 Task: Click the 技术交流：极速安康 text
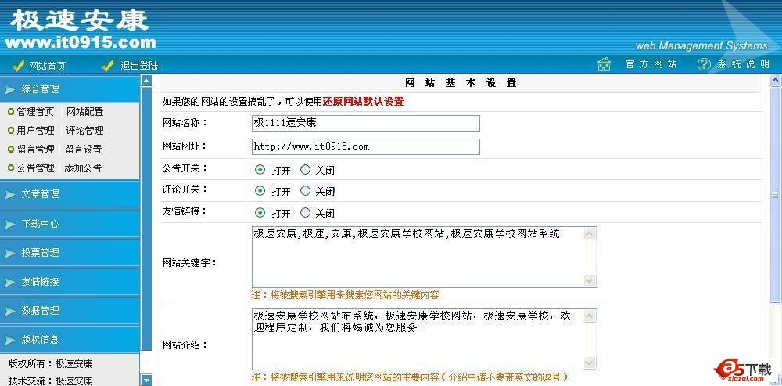pos(50,381)
